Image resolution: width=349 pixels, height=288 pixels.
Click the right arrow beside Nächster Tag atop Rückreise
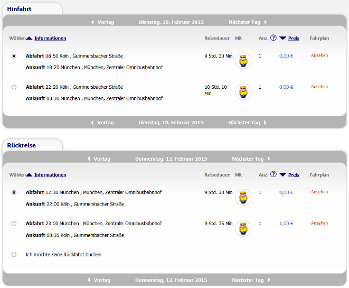[269, 159]
